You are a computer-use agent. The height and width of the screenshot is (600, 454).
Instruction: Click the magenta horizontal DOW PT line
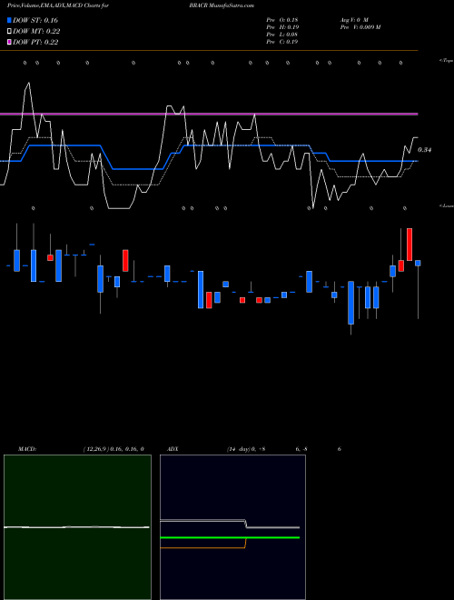click(209, 114)
